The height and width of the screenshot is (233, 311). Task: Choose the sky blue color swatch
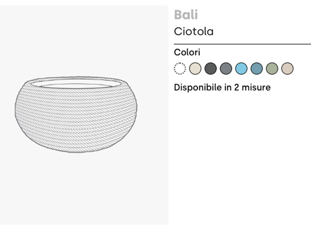click(241, 69)
